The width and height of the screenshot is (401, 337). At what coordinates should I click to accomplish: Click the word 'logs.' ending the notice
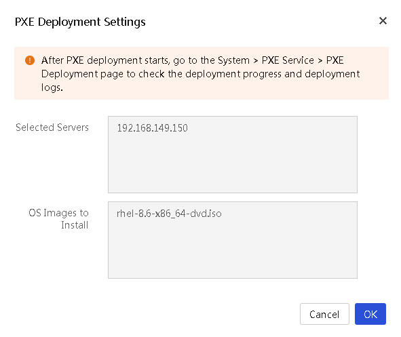point(52,87)
